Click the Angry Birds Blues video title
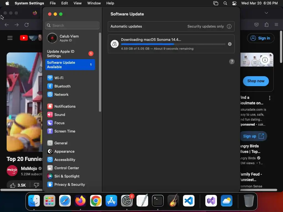This screenshot has width=283, height=212. point(250,149)
